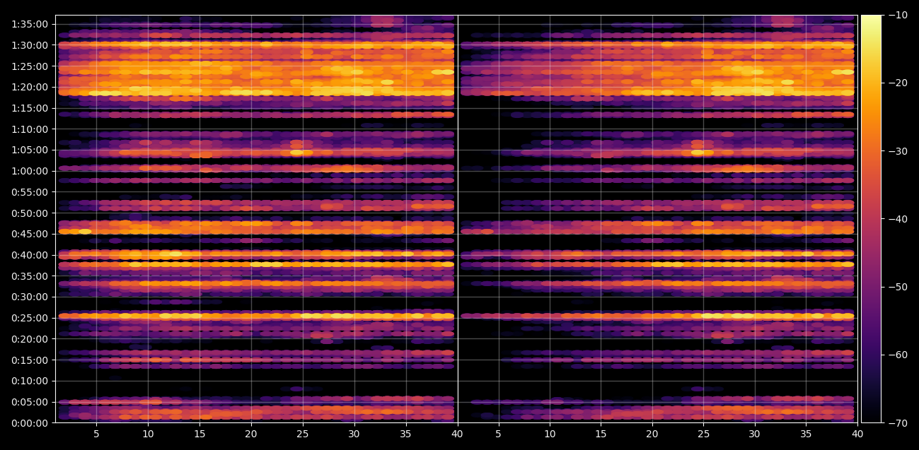Click the 0:30:00 y-axis label
The width and height of the screenshot is (919, 450).
(x=30, y=297)
